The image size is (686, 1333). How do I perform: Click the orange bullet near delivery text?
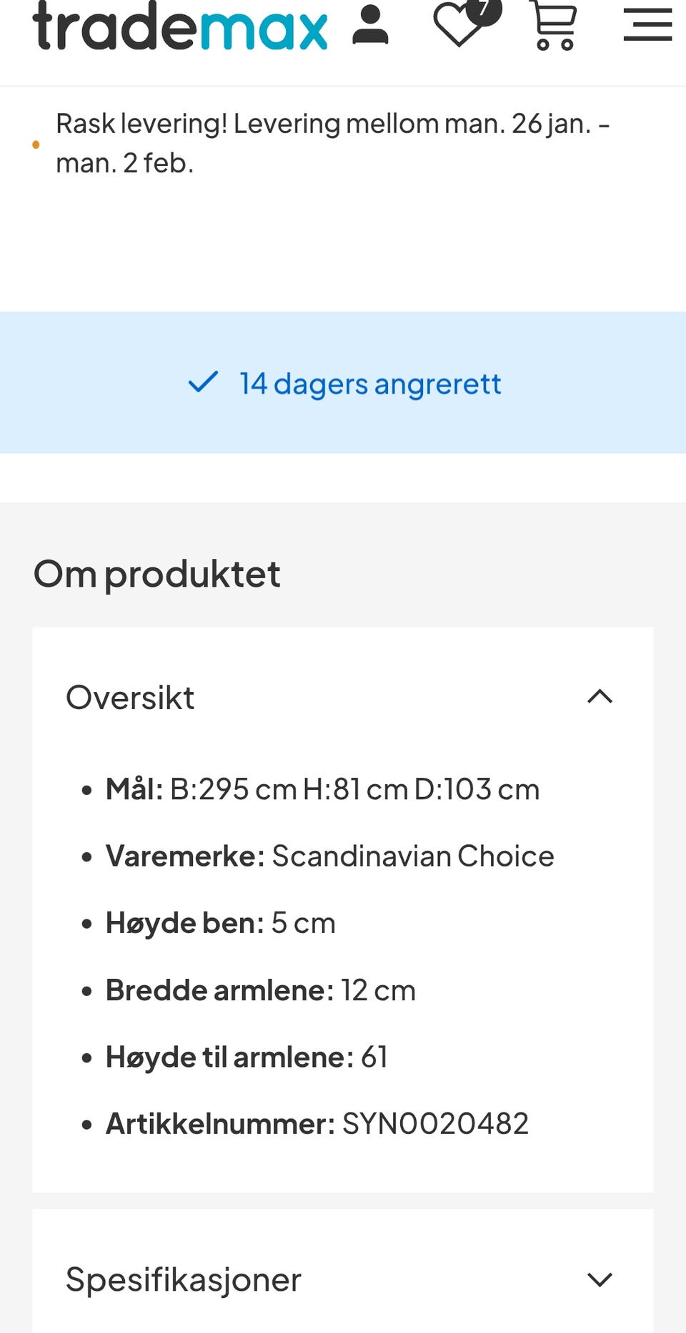coord(37,144)
